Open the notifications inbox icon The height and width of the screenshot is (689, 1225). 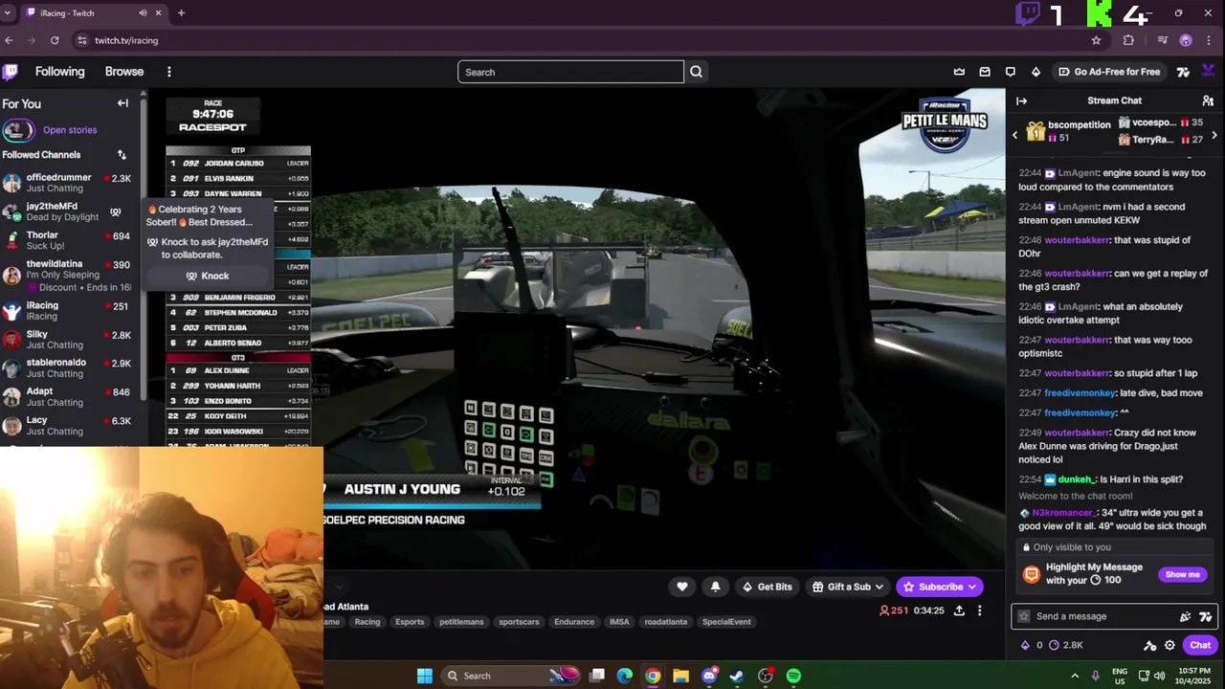[985, 72]
